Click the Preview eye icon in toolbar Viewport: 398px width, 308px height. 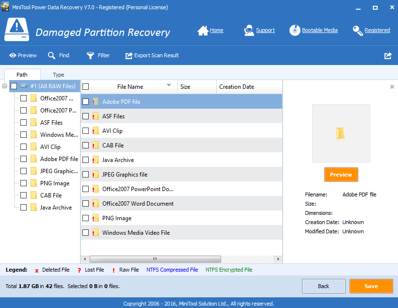point(13,56)
